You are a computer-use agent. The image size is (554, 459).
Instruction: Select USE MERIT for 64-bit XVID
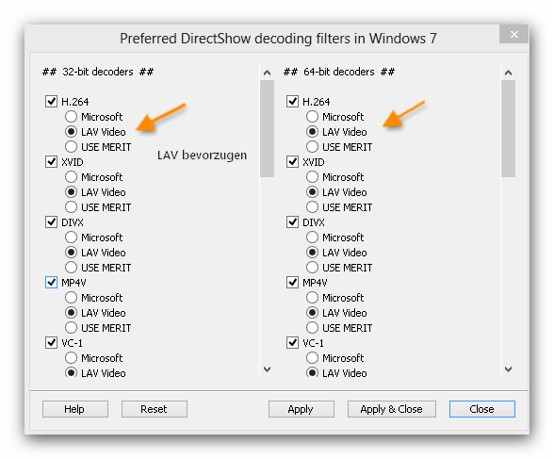313,207
